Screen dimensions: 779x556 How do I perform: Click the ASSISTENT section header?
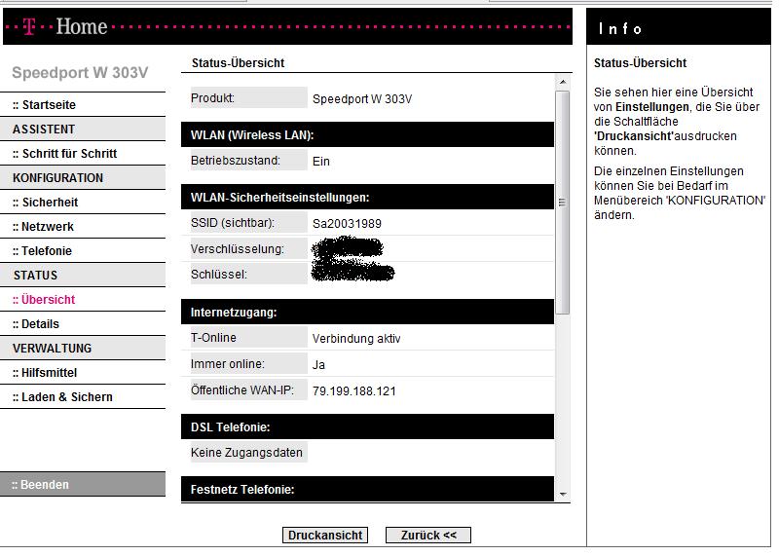(x=83, y=130)
